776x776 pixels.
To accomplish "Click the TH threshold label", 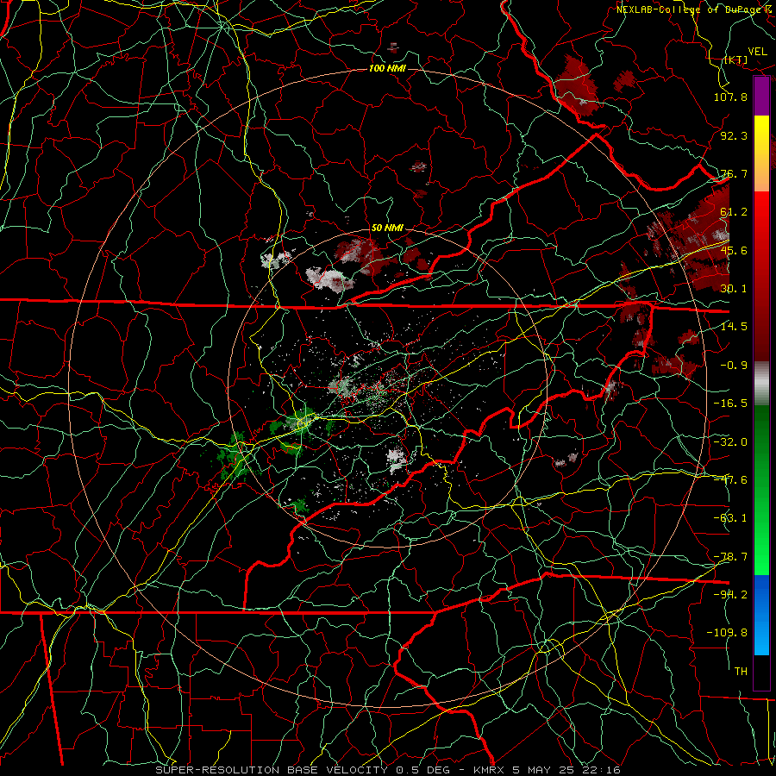I will pos(741,672).
